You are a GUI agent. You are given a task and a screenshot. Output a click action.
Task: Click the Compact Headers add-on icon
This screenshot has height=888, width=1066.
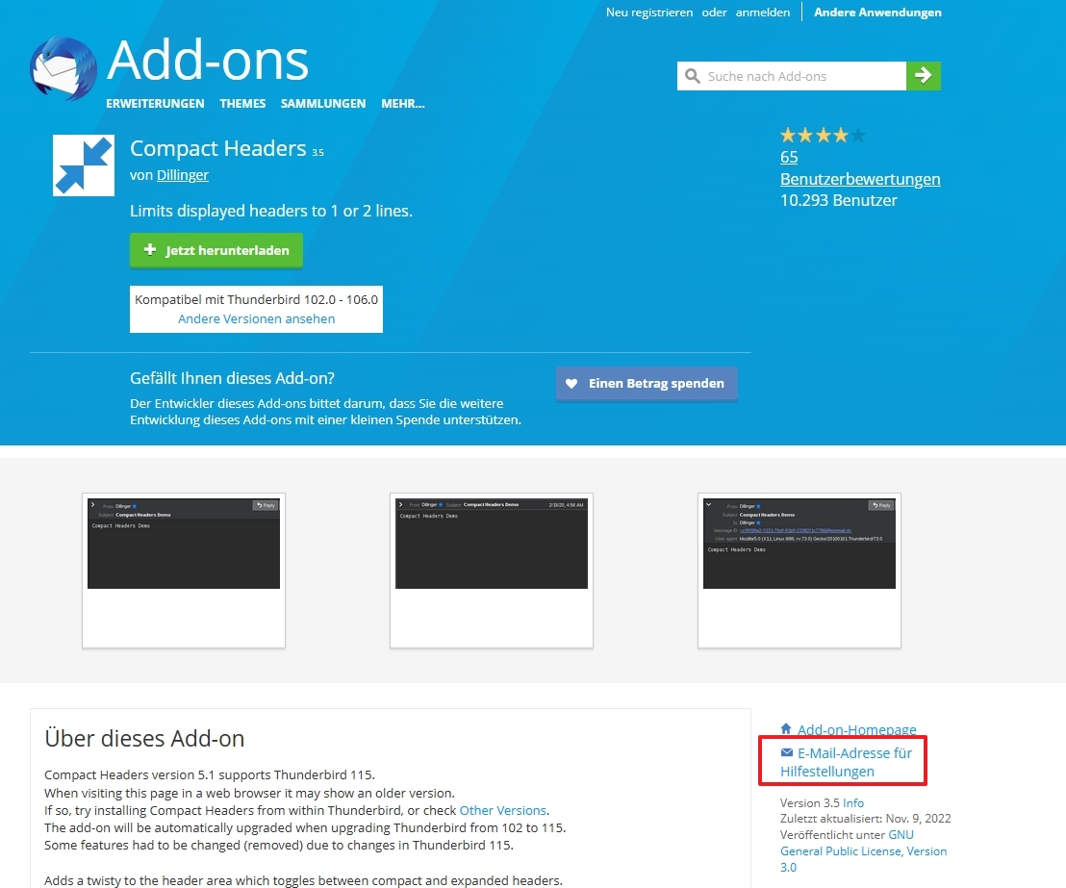pyautogui.click(x=84, y=165)
